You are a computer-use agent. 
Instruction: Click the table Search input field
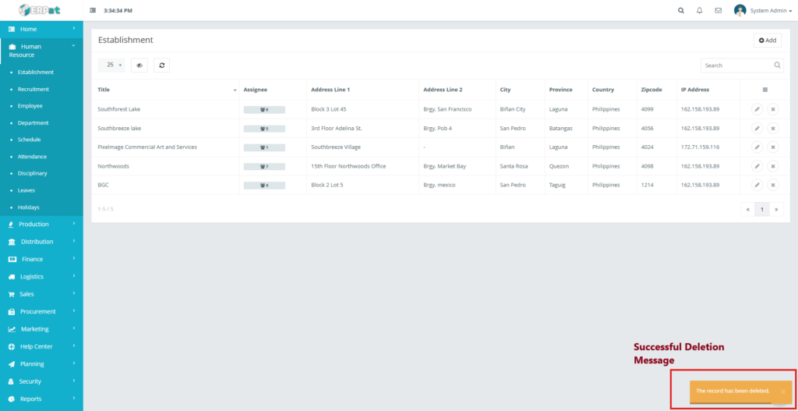(x=736, y=66)
